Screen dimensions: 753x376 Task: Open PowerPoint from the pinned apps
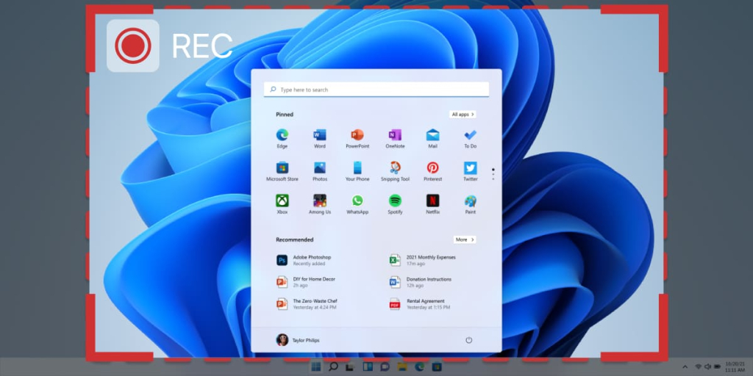[x=357, y=139]
